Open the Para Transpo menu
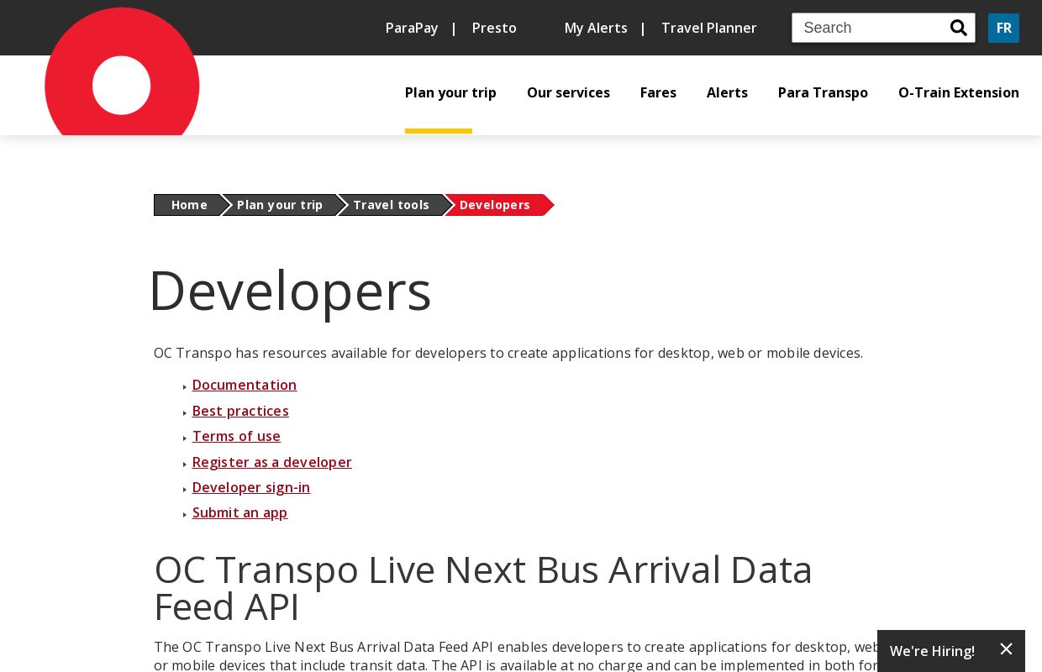Screen dimensions: 1042x672 click(823, 92)
